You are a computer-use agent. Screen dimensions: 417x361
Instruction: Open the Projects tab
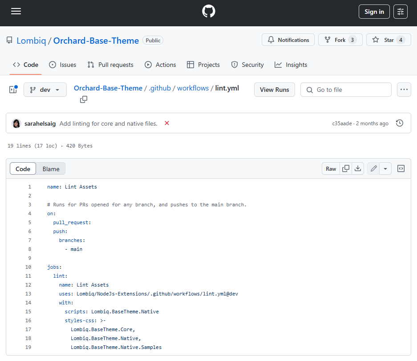click(x=203, y=65)
